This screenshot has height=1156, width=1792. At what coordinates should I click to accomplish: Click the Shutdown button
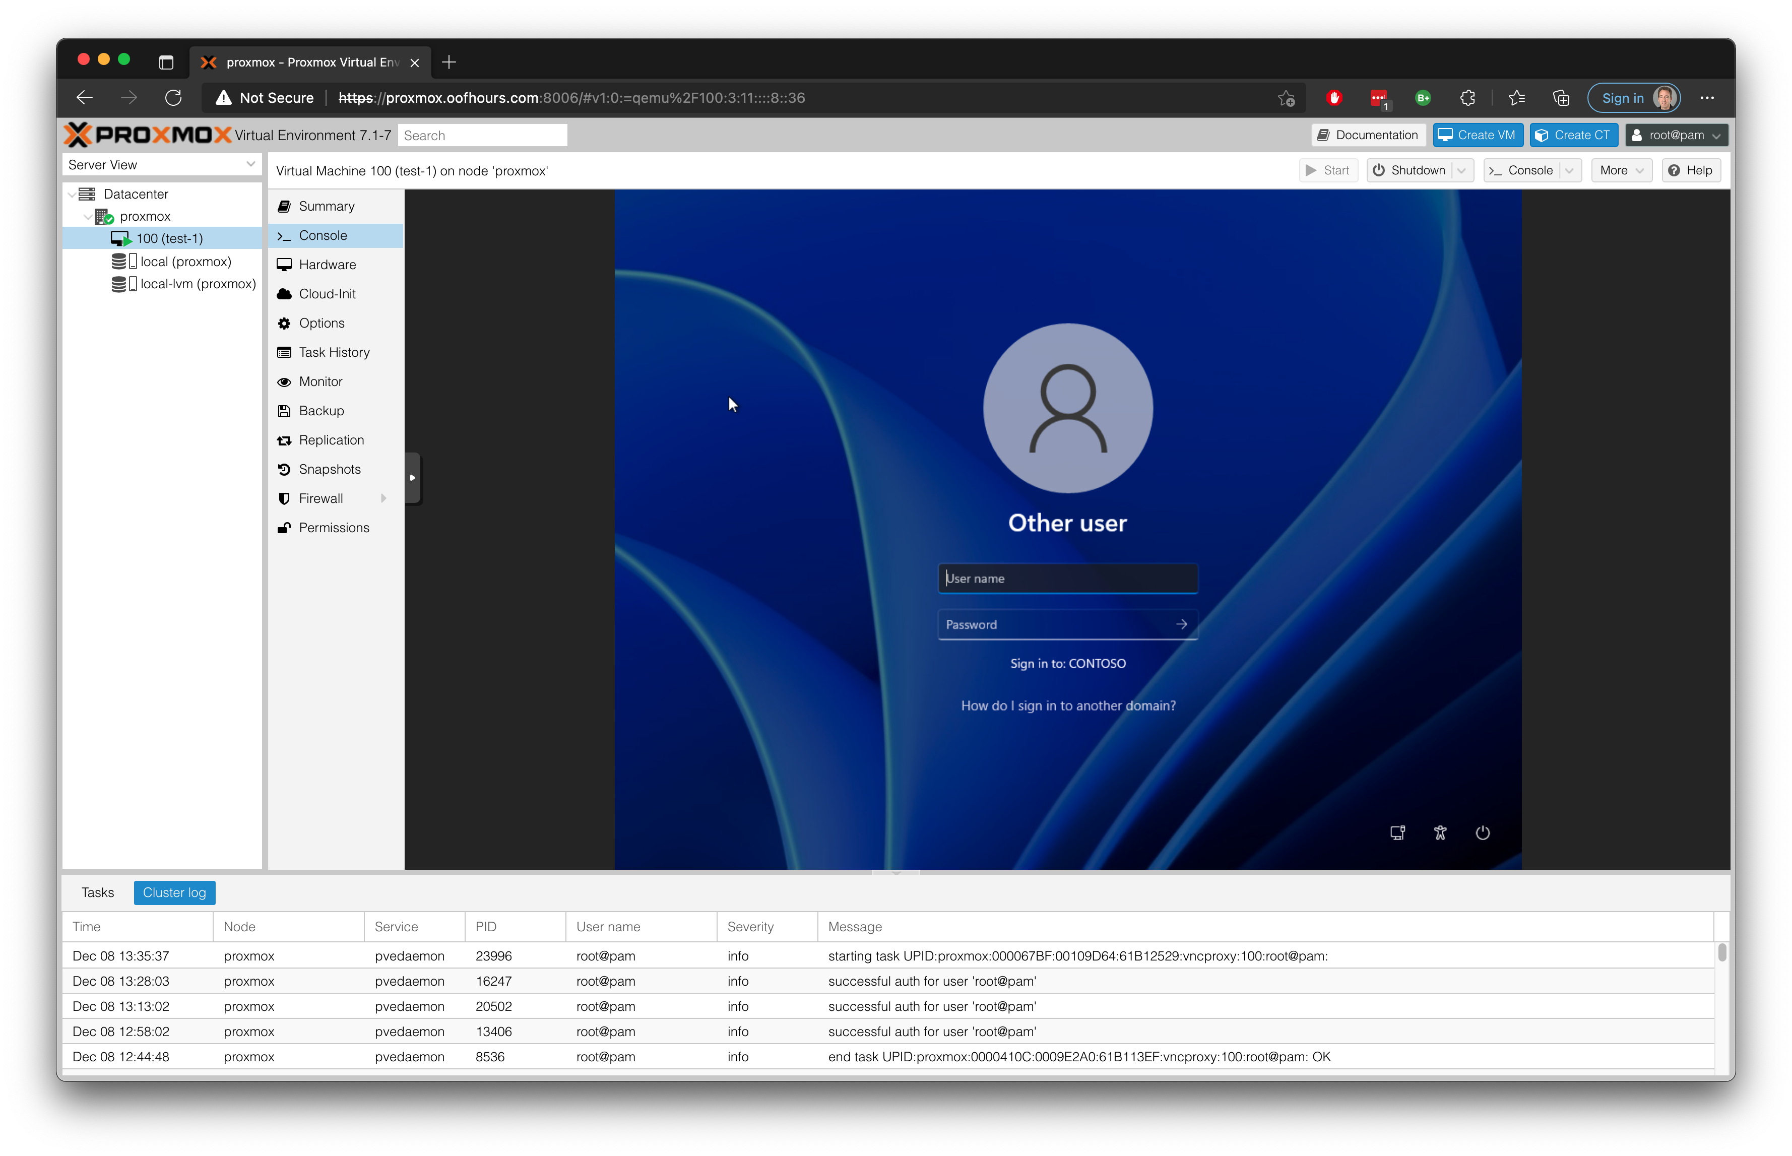tap(1410, 170)
